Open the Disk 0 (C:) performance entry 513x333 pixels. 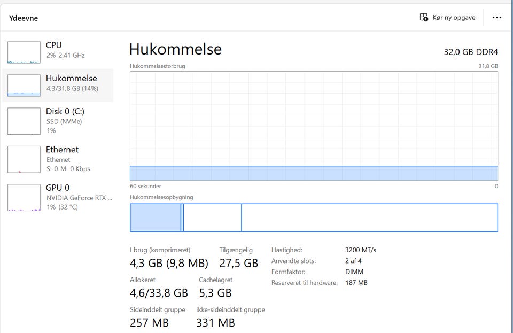pyautogui.click(x=58, y=121)
